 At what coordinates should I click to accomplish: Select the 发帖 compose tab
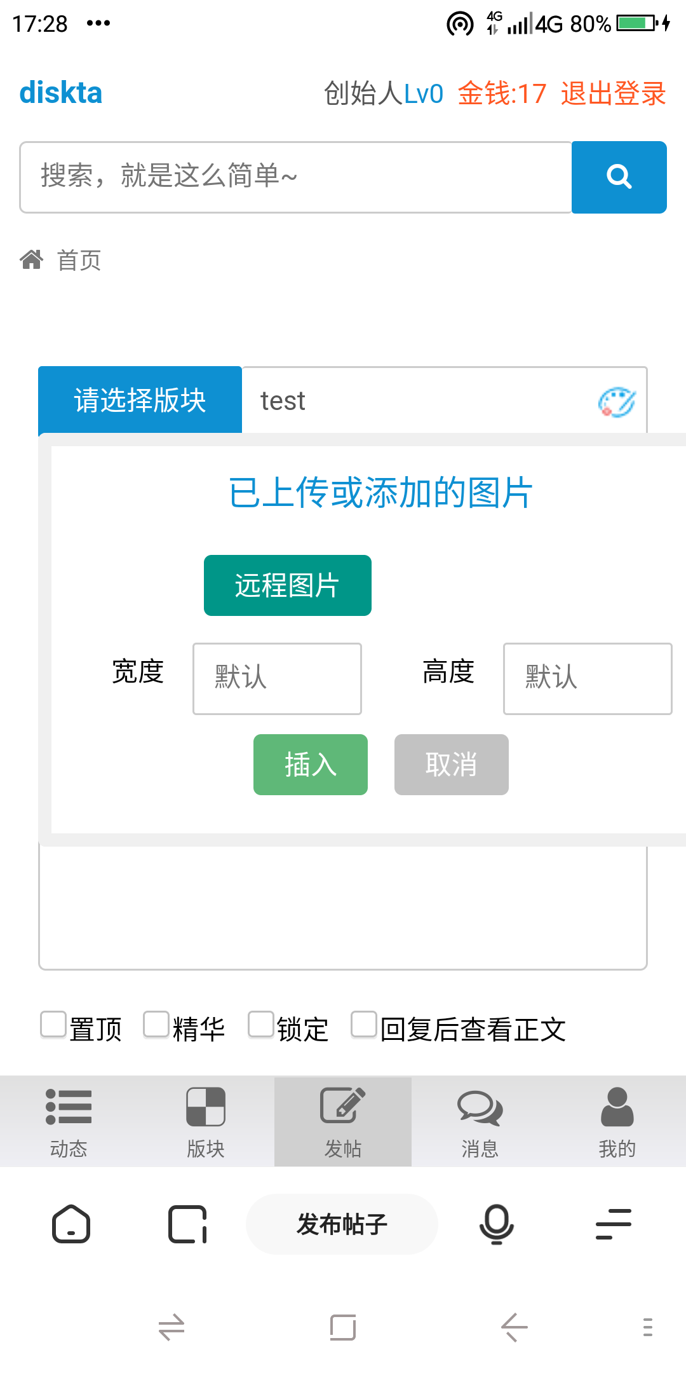pos(343,1122)
